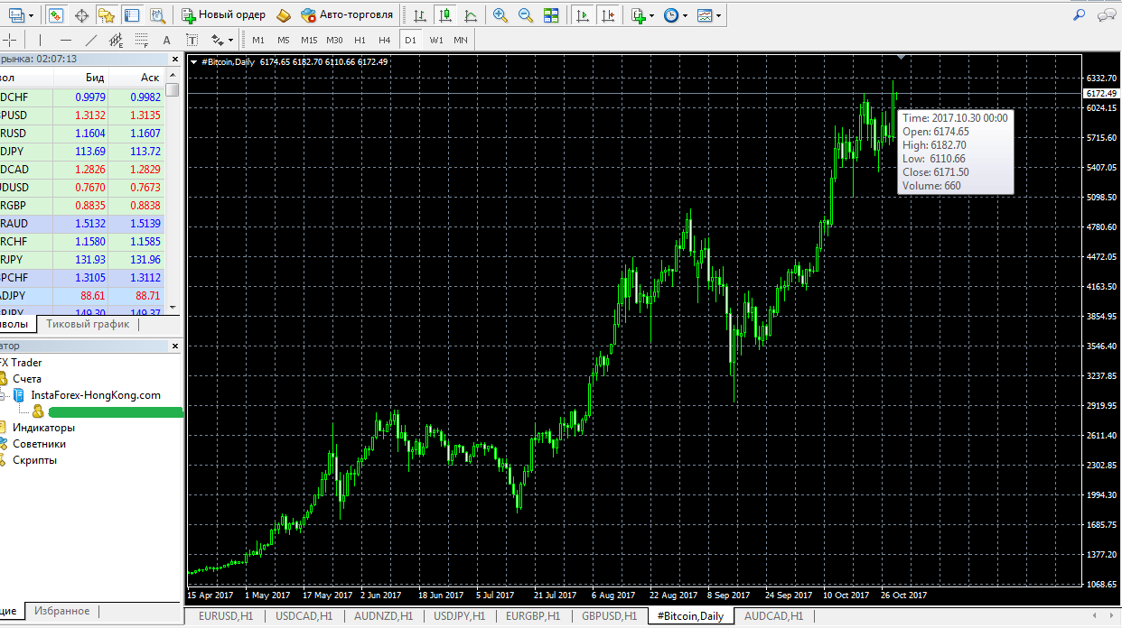Open the Тиковый график tab
This screenshot has width=1122, height=628.
pyautogui.click(x=88, y=324)
